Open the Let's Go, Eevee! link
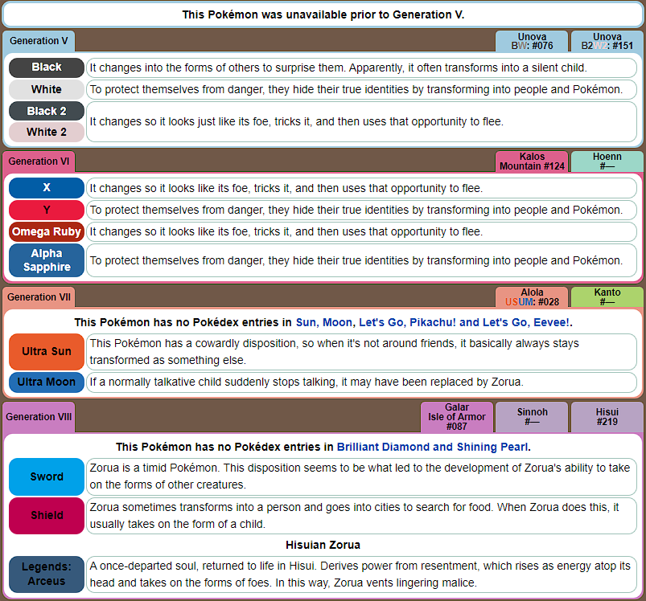 click(x=526, y=322)
